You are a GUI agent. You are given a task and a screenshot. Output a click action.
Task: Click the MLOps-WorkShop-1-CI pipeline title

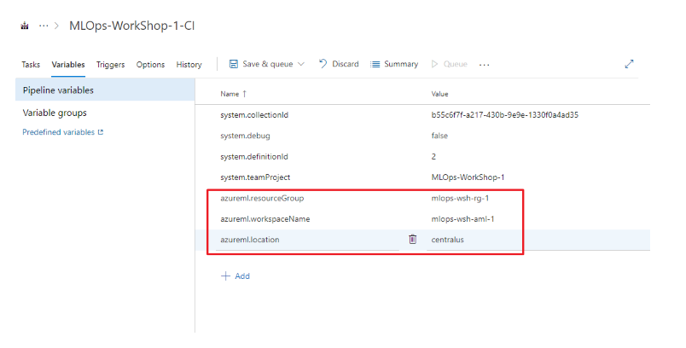click(131, 26)
